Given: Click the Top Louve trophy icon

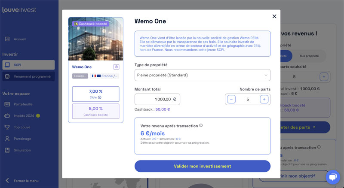Looking at the screenshot, I should click(x=7, y=127).
